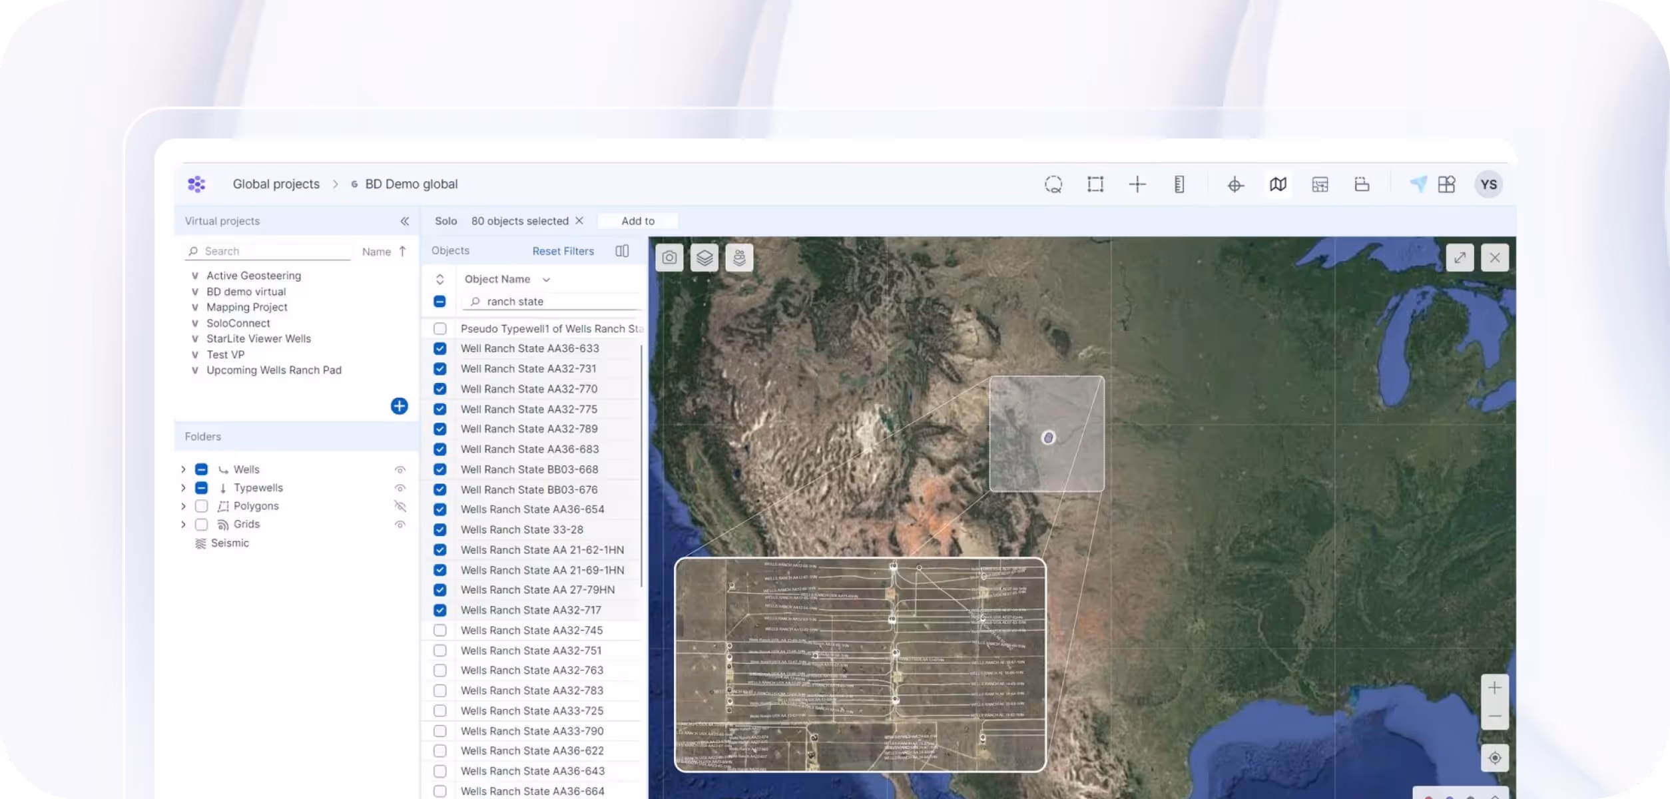Toggle the Wells folder checkbox

[x=202, y=469]
